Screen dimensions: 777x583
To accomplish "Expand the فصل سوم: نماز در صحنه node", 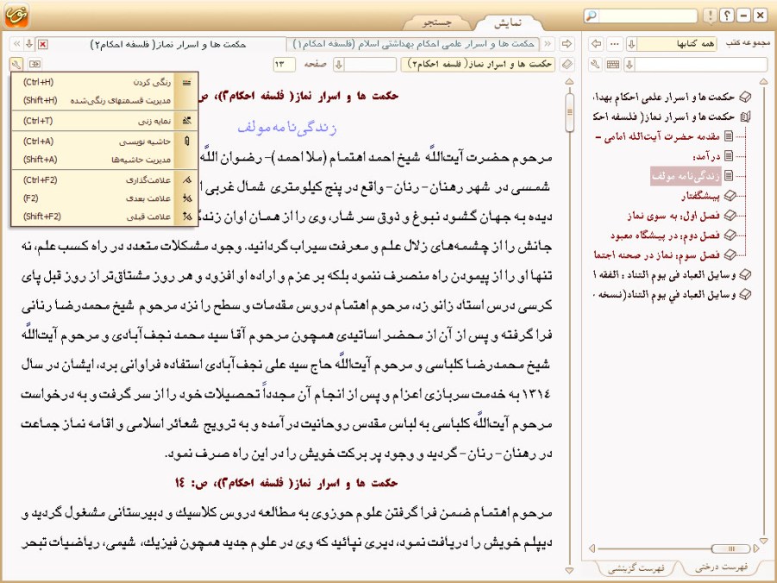I will 730,254.
